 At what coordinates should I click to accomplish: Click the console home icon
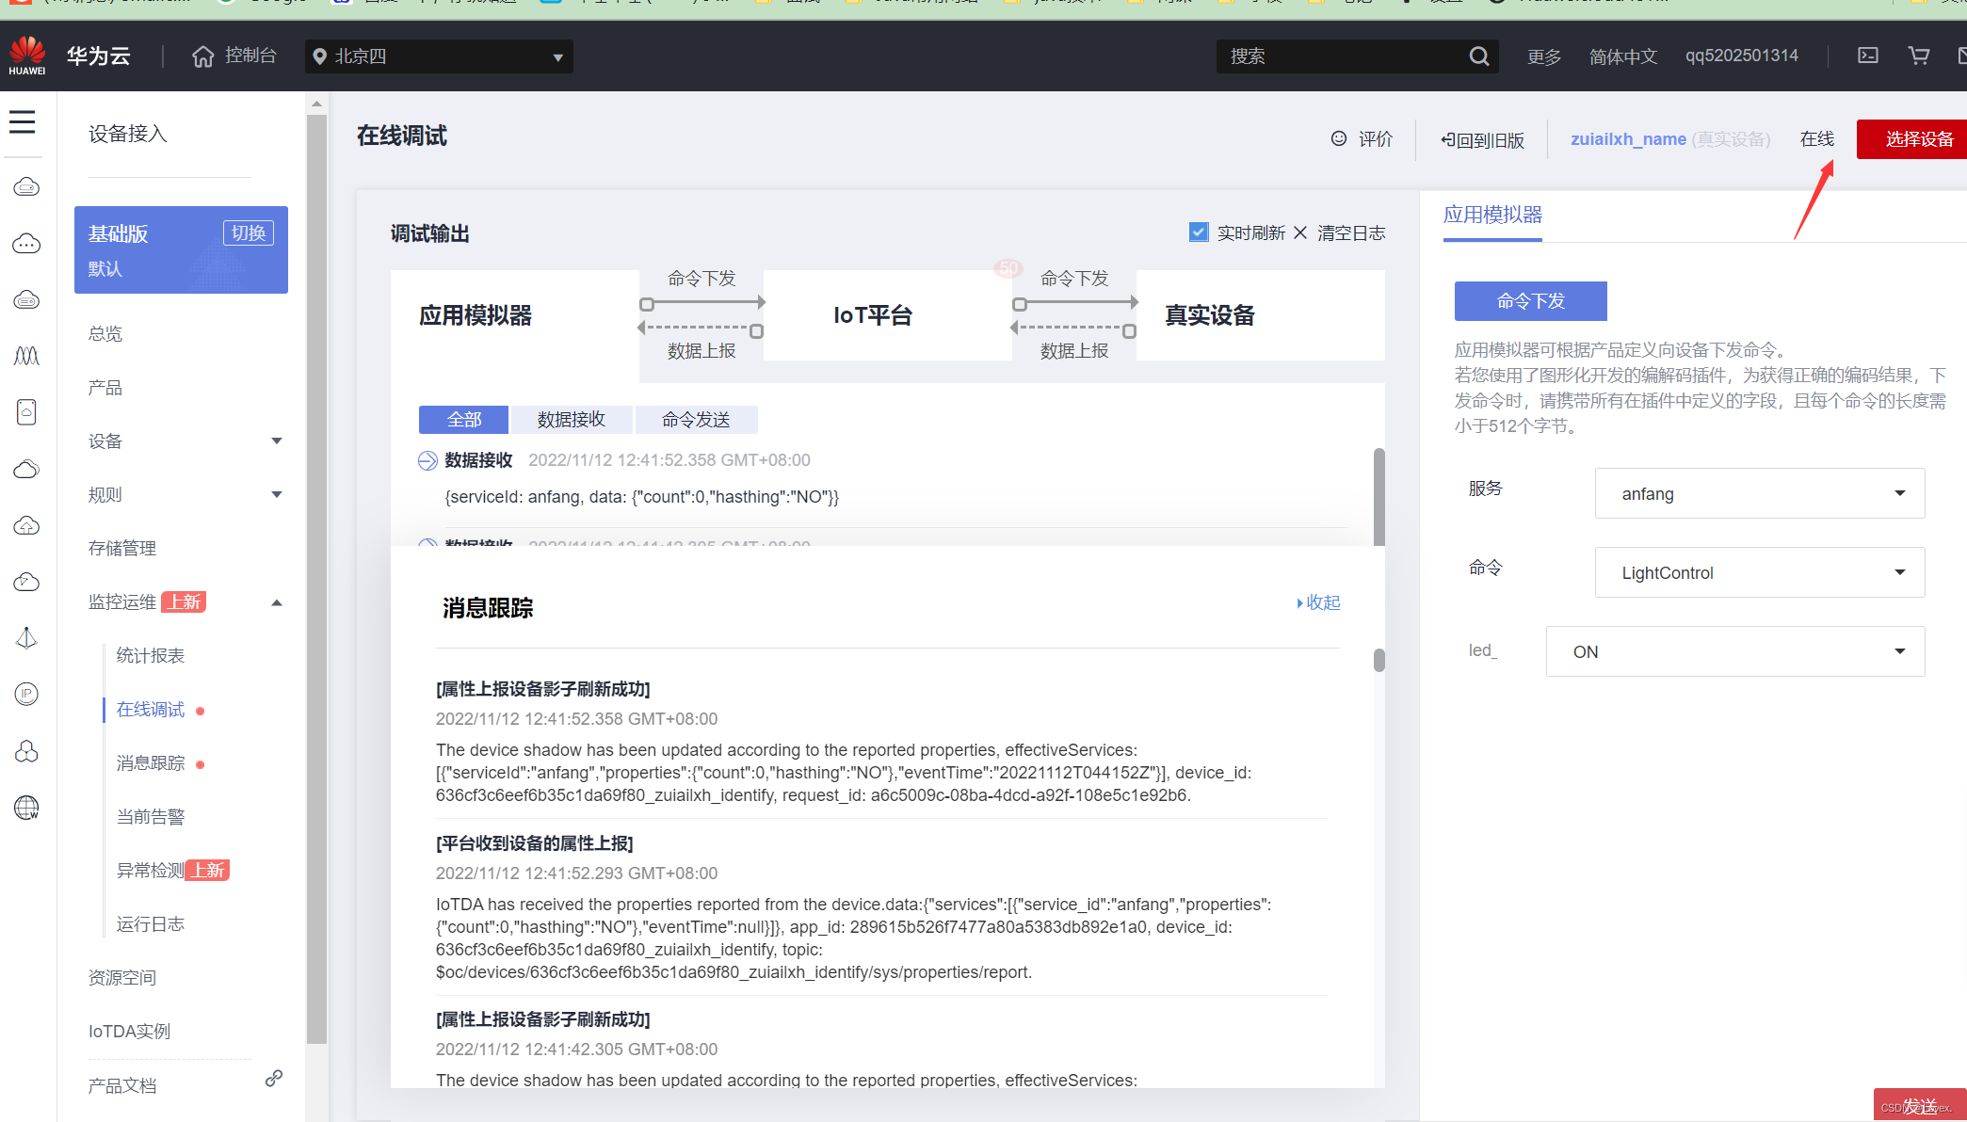[202, 56]
